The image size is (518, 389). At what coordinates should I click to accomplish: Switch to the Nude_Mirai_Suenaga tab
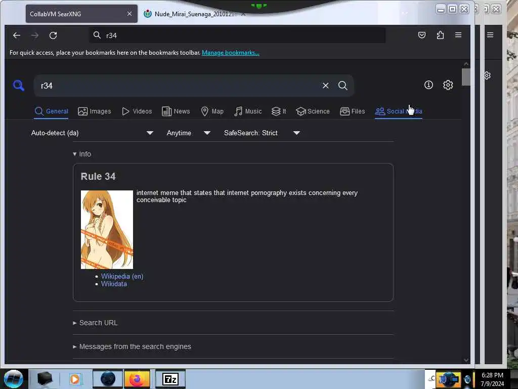pyautogui.click(x=195, y=14)
